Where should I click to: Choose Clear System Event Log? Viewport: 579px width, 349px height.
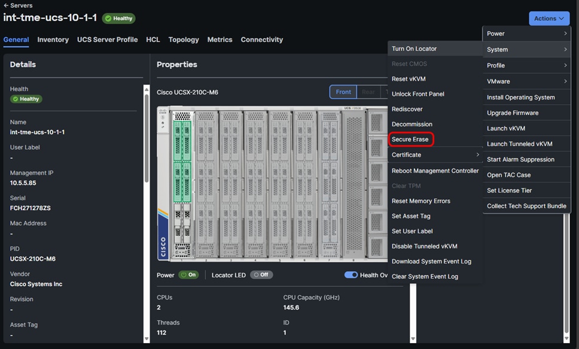435,277
